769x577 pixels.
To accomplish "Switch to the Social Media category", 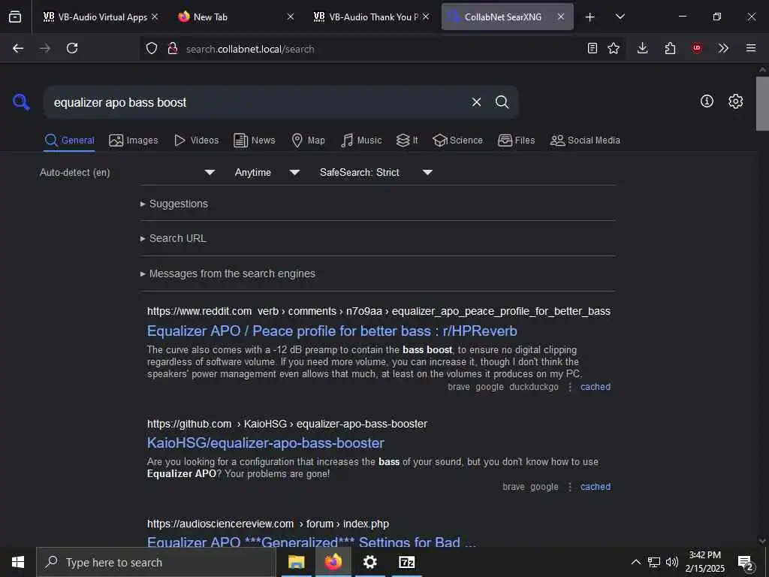I will (x=585, y=140).
